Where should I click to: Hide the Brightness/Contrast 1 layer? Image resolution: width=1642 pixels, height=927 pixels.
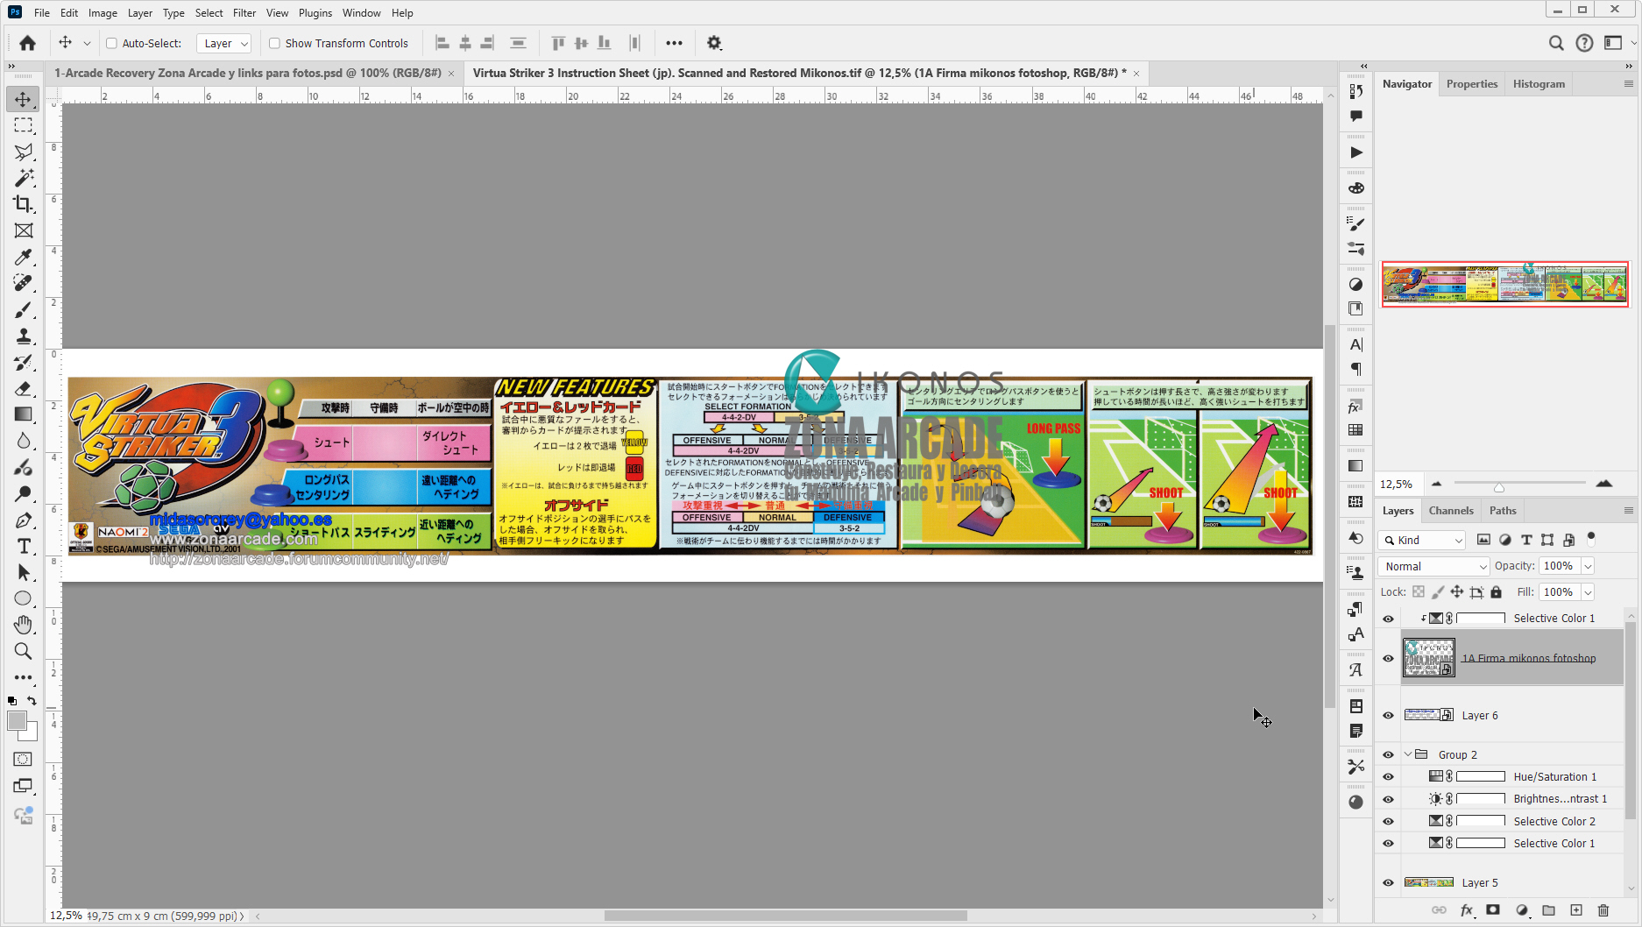tap(1388, 799)
